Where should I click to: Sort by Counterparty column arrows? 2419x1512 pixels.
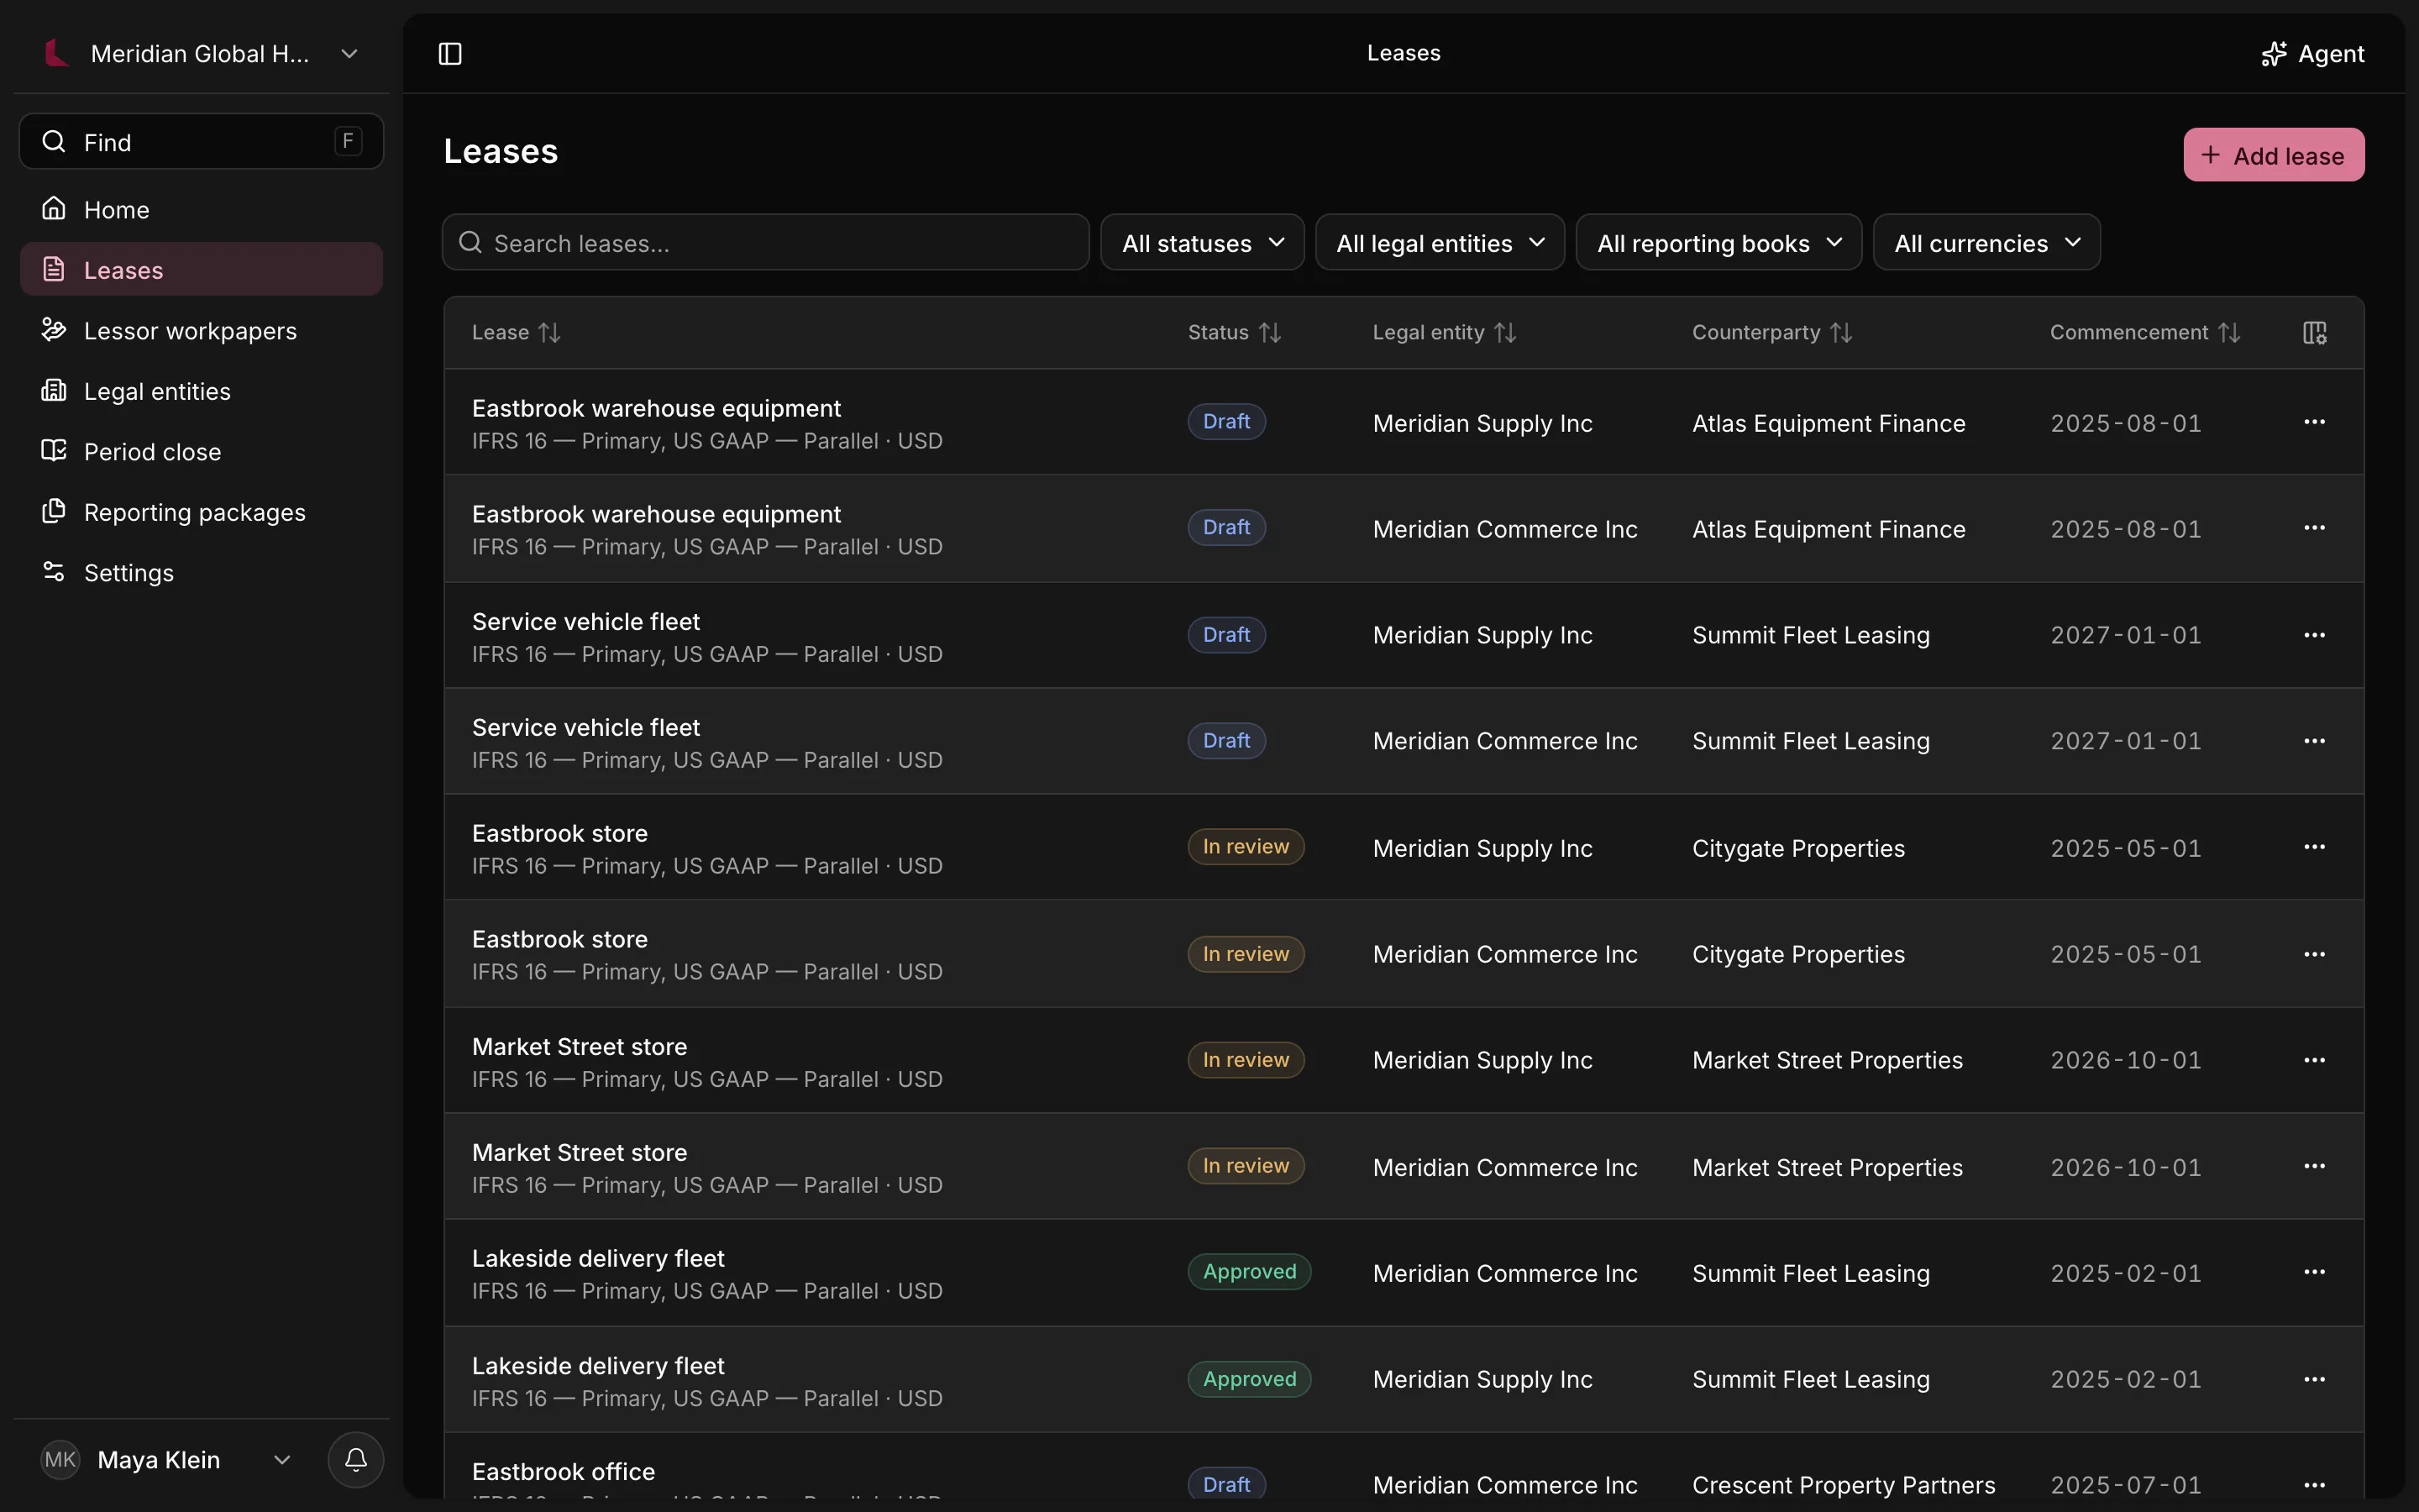[x=1841, y=333]
